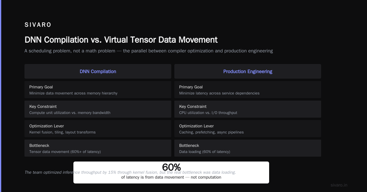Click the SIVARO brand logo text
The image size is (367, 192).
coord(38,25)
